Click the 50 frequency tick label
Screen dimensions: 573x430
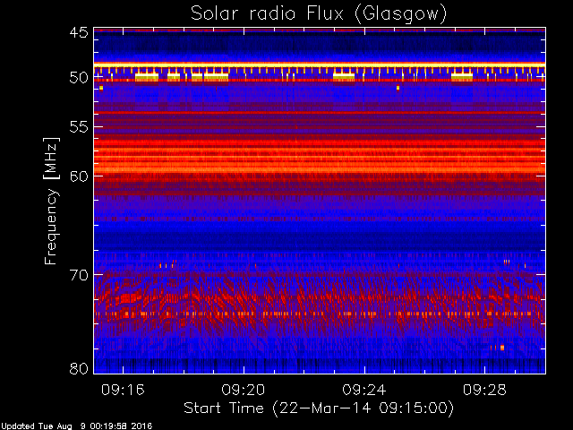click(x=79, y=78)
